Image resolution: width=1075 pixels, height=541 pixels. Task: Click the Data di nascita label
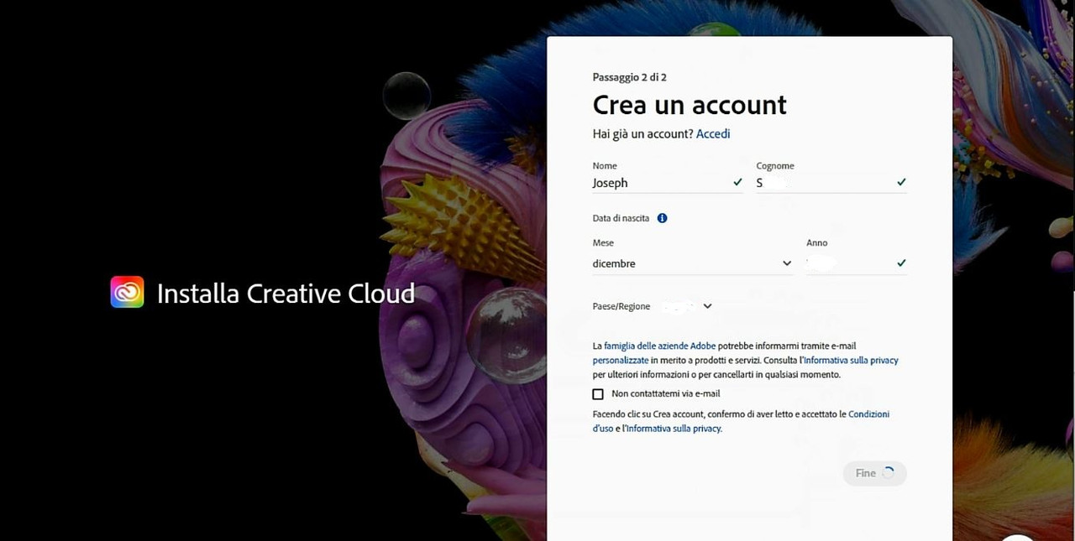[621, 218]
